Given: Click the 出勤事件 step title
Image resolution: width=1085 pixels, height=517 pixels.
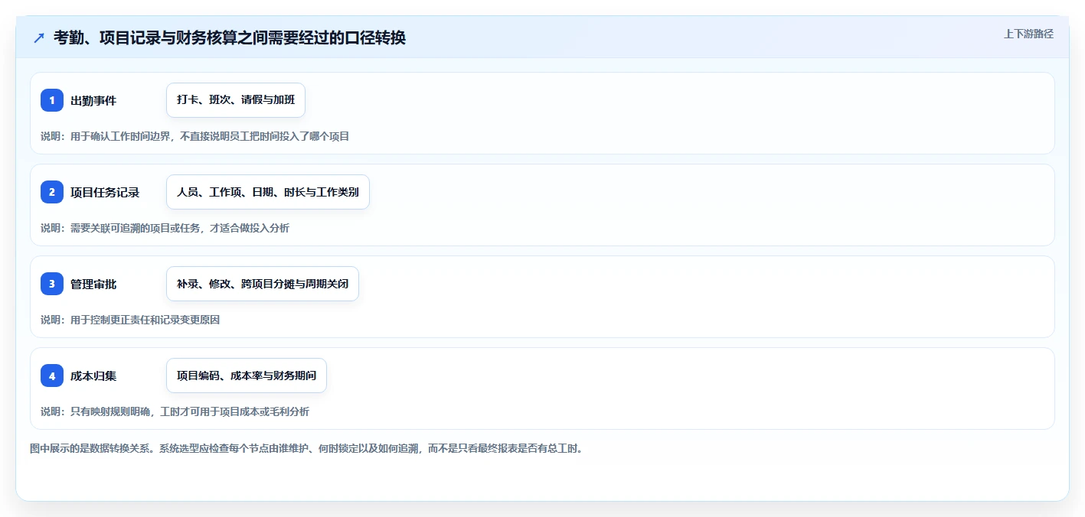Looking at the screenshot, I should pyautogui.click(x=93, y=101).
